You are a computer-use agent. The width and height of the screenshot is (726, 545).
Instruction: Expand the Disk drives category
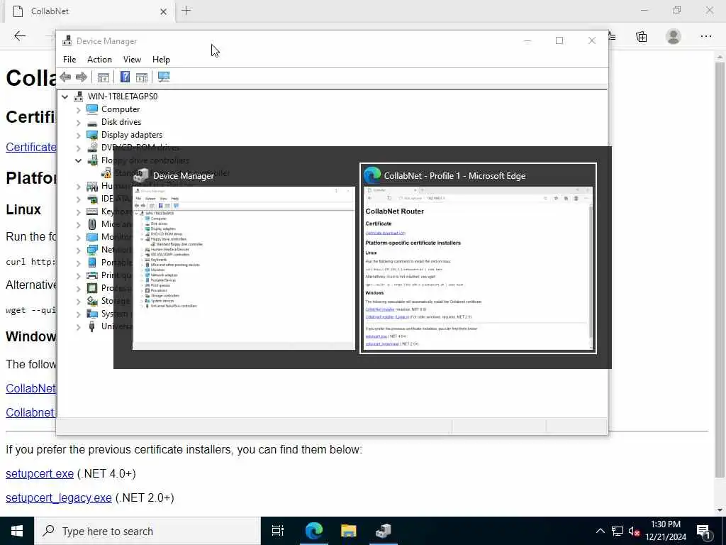[78, 123]
